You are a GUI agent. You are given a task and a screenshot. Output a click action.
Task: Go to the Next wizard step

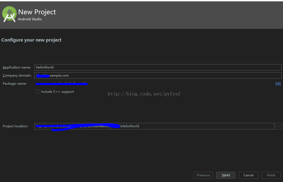tap(226, 175)
